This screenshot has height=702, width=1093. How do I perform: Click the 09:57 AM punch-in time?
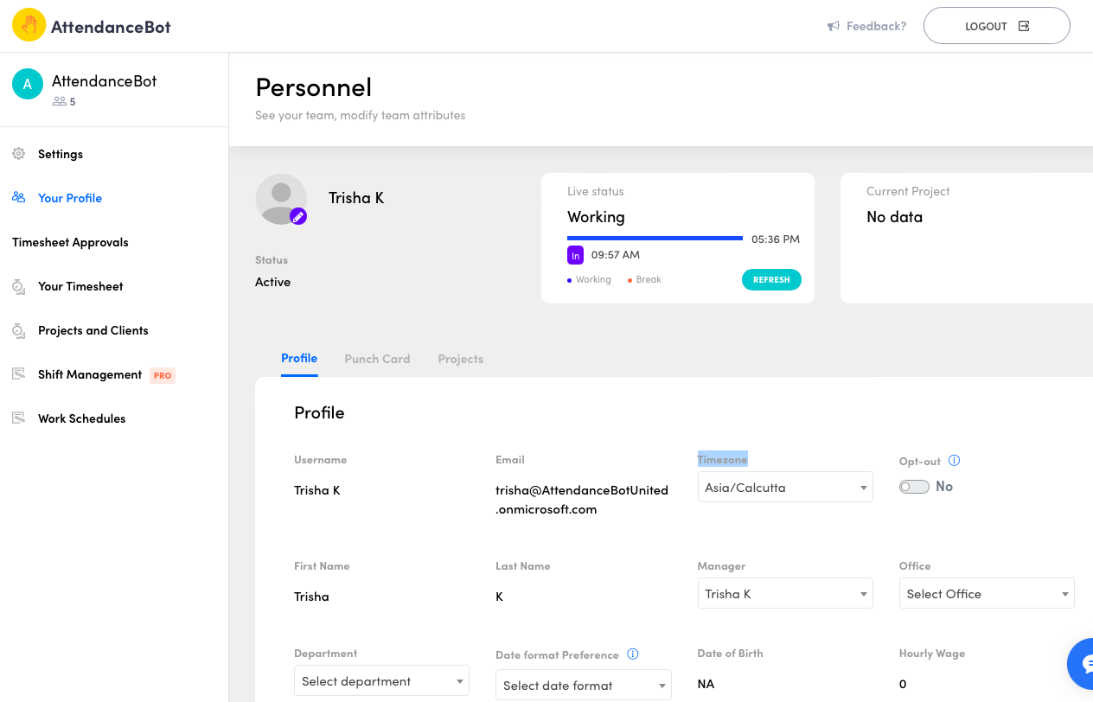click(616, 255)
